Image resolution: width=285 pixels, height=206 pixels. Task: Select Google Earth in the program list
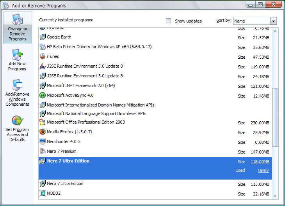click(x=155, y=37)
